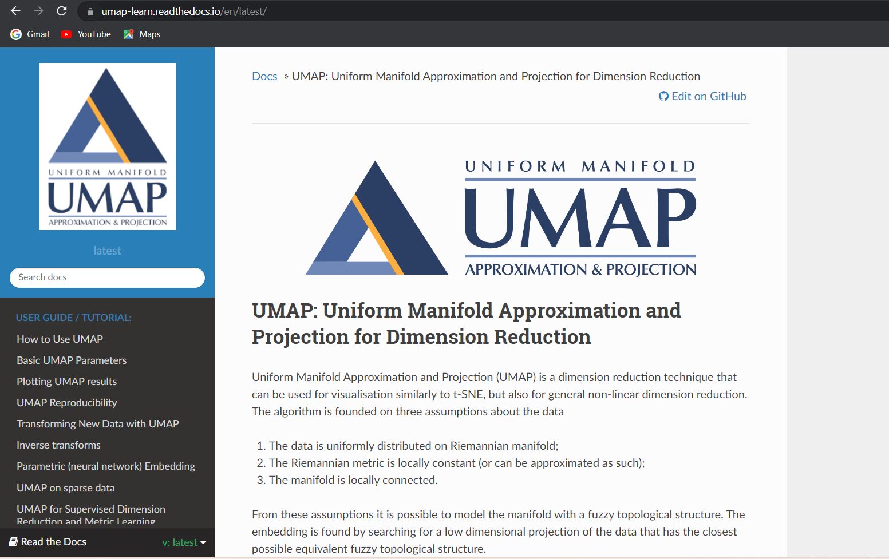Image resolution: width=889 pixels, height=559 pixels.
Task: Click Read the Docs footer label
Action: coord(54,542)
